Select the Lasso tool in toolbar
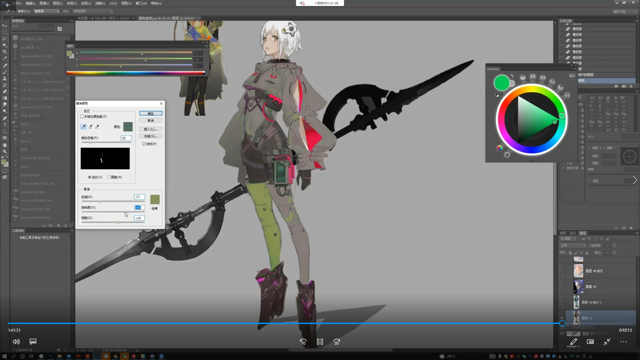 point(5,39)
